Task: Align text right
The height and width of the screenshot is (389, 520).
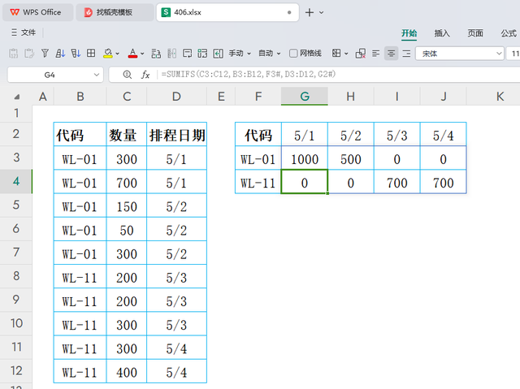Action: pos(406,54)
